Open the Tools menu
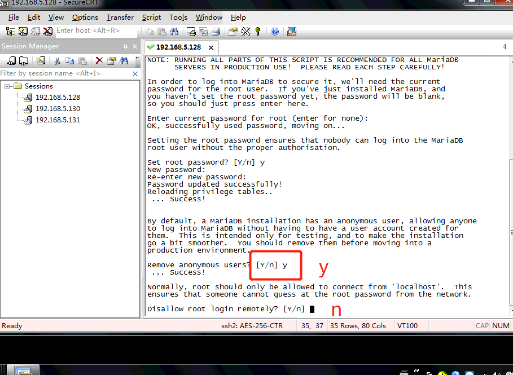The image size is (513, 375). (x=178, y=17)
